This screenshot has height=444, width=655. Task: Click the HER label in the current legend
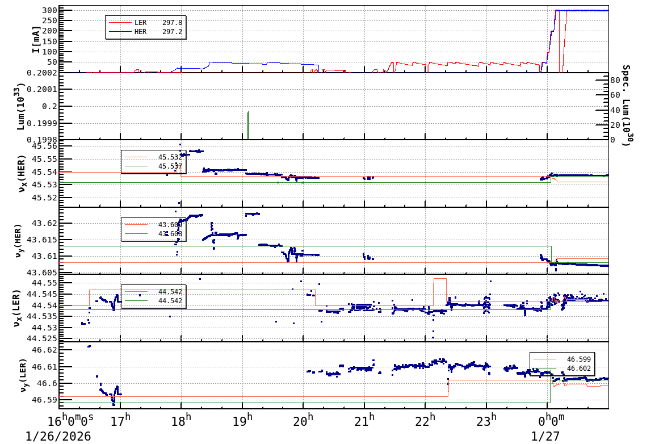[140, 32]
